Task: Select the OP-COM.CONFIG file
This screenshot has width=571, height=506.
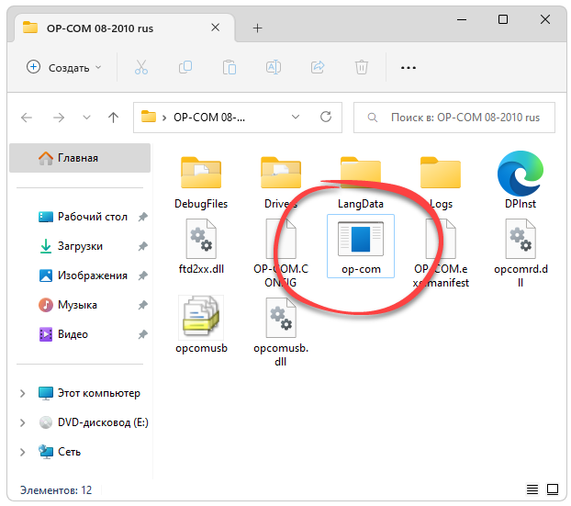Action: 281,253
